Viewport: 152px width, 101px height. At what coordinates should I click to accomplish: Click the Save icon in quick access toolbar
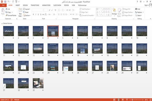pos(5,2)
